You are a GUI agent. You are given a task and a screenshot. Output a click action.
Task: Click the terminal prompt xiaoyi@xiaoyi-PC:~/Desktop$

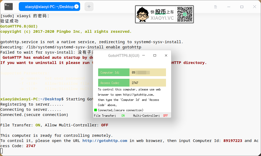[x=32, y=99]
